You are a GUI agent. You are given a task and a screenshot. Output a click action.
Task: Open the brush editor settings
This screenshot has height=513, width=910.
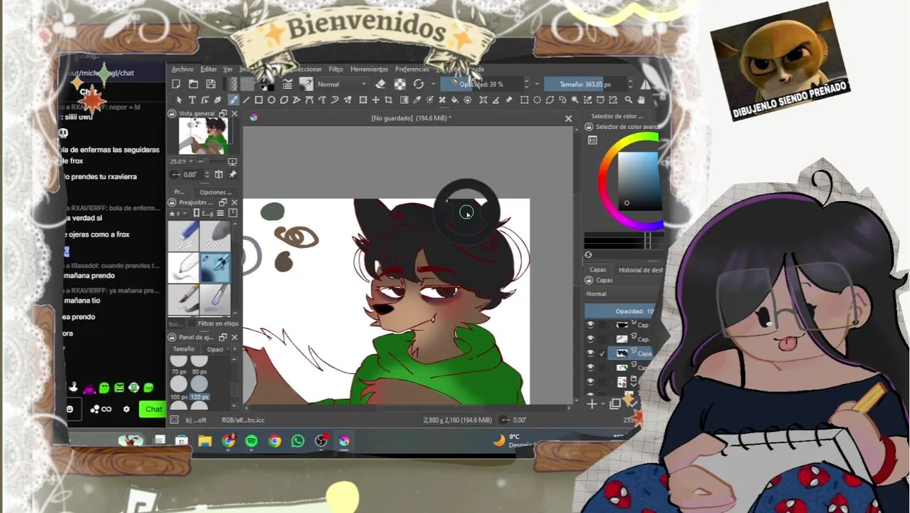point(288,84)
